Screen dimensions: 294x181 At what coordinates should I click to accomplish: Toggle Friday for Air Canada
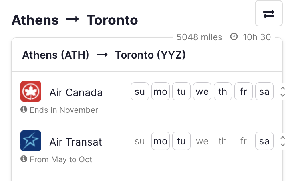coord(244,92)
